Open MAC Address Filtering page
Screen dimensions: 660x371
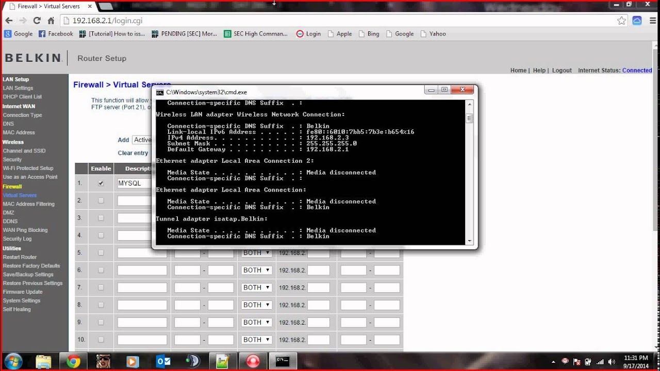(x=28, y=204)
